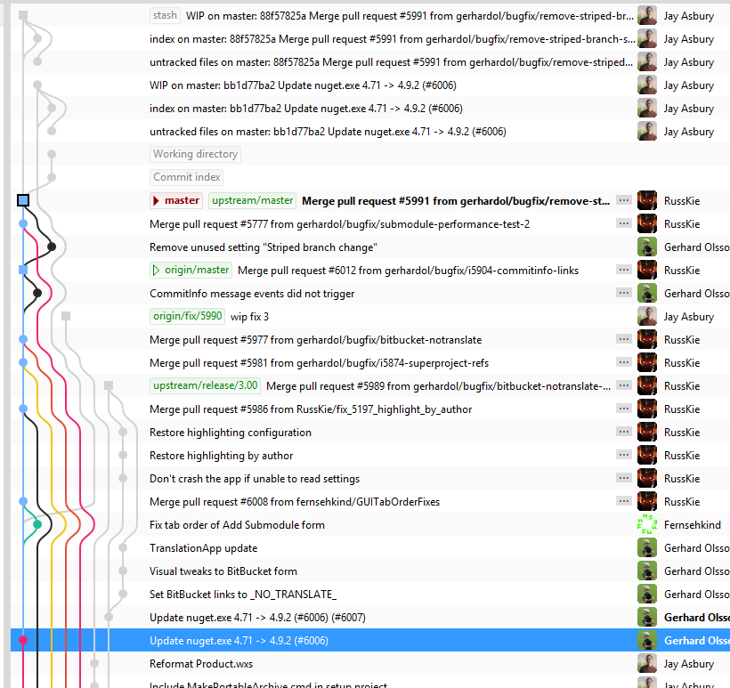Viewport: 730px width, 688px height.
Task: Click the stash label at the top
Action: click(165, 15)
